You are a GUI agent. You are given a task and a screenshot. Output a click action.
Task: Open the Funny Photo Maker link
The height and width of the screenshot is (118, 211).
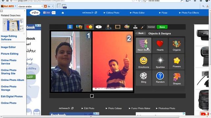[x=139, y=108]
